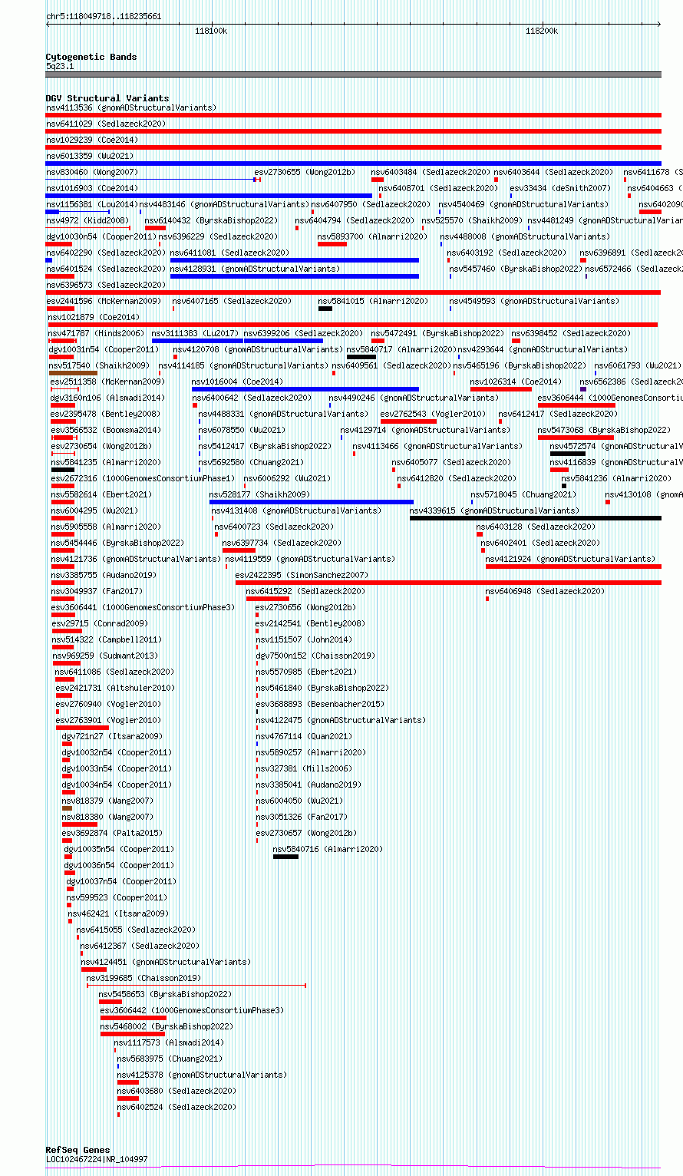683x1176 pixels.
Task: Select nsv4972 (Kidd2008) label
Action: click(87, 220)
